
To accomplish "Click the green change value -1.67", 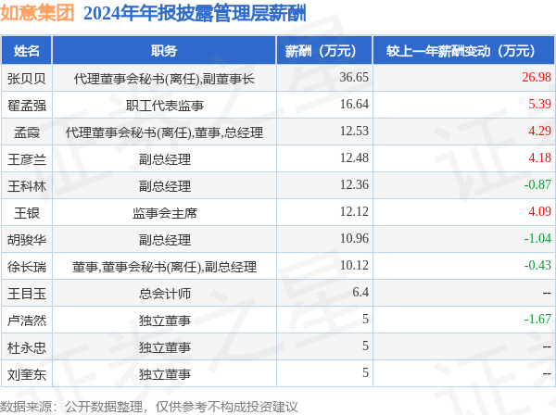I will tap(537, 320).
